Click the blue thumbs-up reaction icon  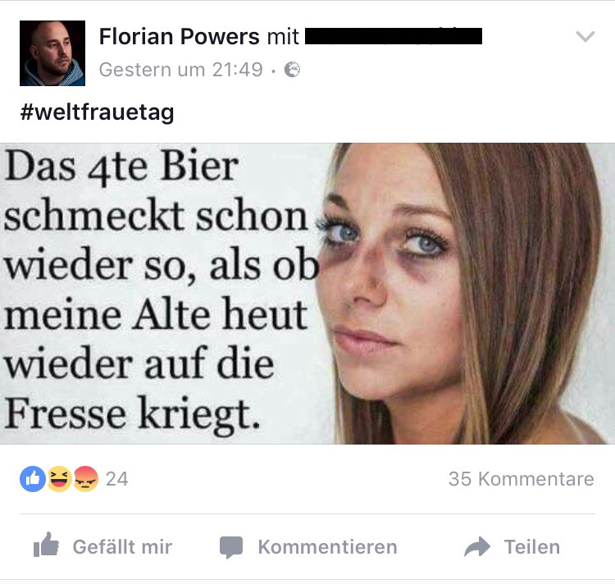coord(33,479)
